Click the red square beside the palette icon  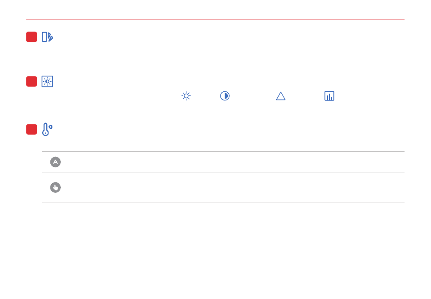pos(32,37)
